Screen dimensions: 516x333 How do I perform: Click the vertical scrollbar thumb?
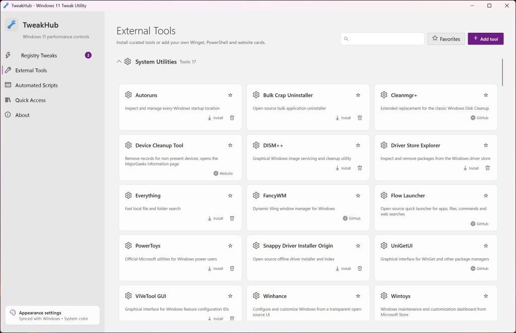502,73
